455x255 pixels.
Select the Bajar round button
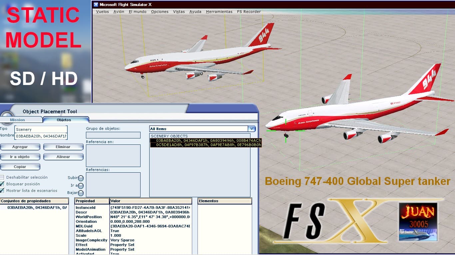pyautogui.click(x=81, y=193)
